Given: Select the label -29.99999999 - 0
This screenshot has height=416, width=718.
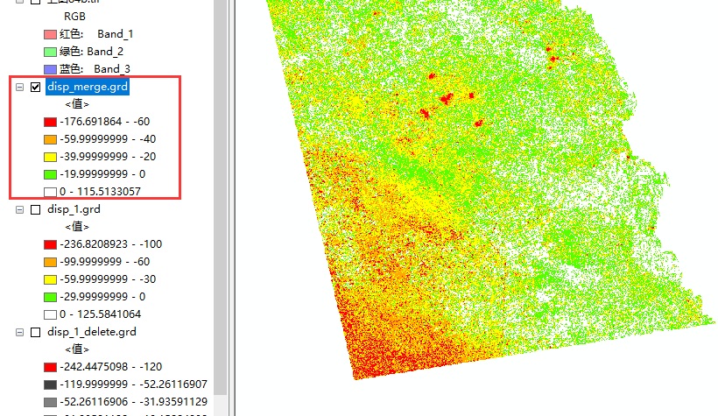Looking at the screenshot, I should 102,296.
